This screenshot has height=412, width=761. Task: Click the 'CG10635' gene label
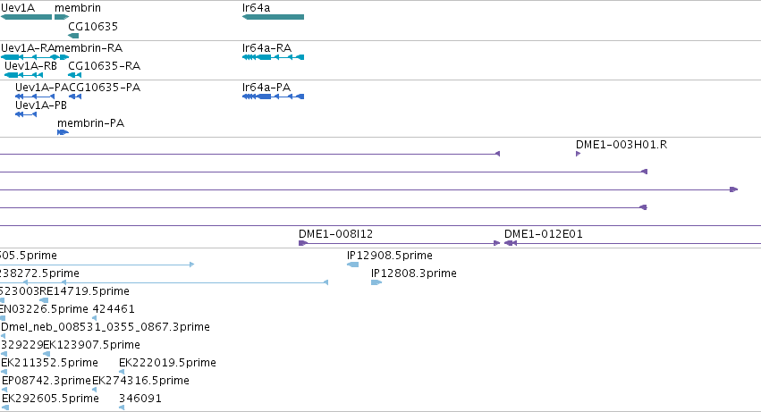93,26
